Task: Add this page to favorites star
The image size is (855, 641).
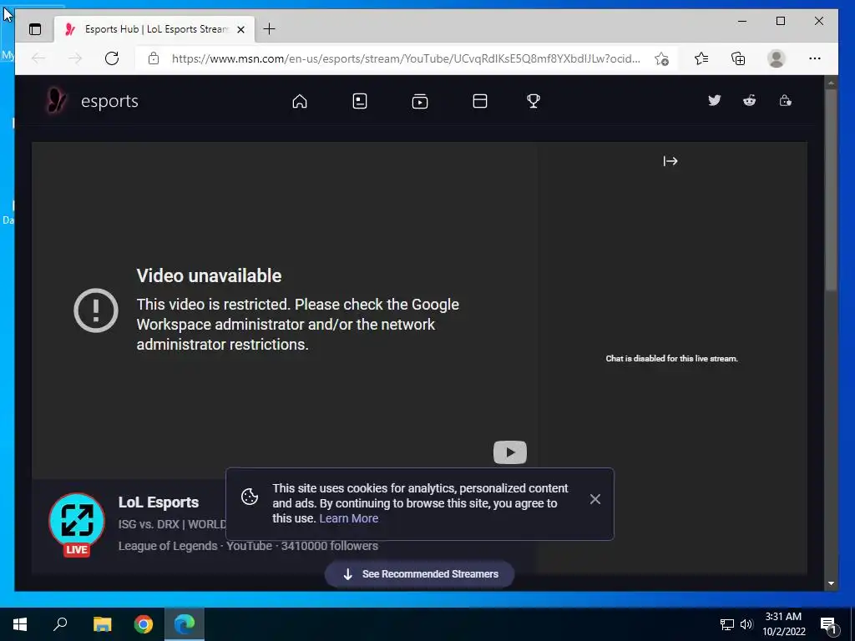Action: 661,58
